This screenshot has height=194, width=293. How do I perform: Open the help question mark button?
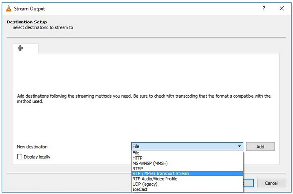(x=264, y=8)
